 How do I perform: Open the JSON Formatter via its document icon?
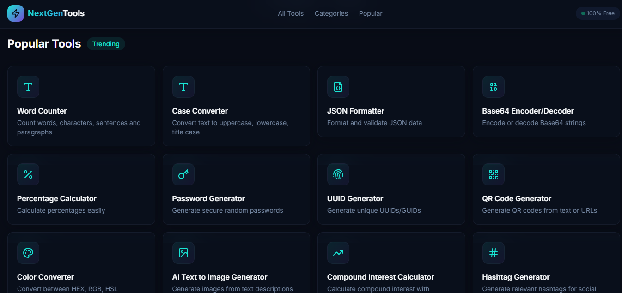tap(338, 87)
